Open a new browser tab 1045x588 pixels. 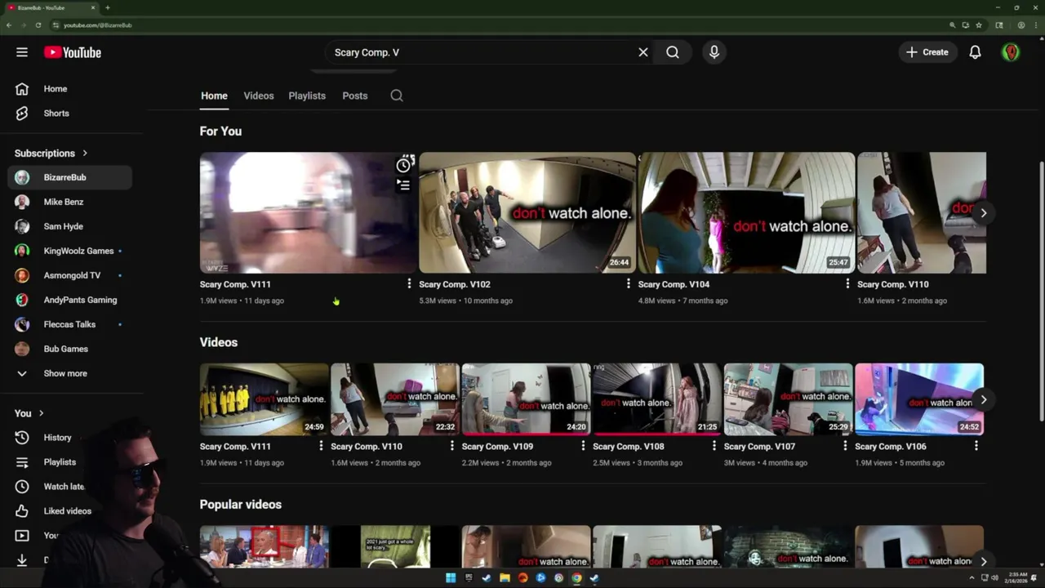[x=108, y=7]
